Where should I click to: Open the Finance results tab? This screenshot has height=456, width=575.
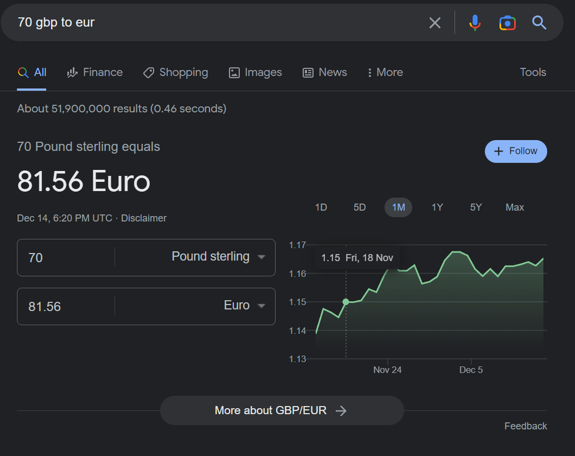(95, 72)
